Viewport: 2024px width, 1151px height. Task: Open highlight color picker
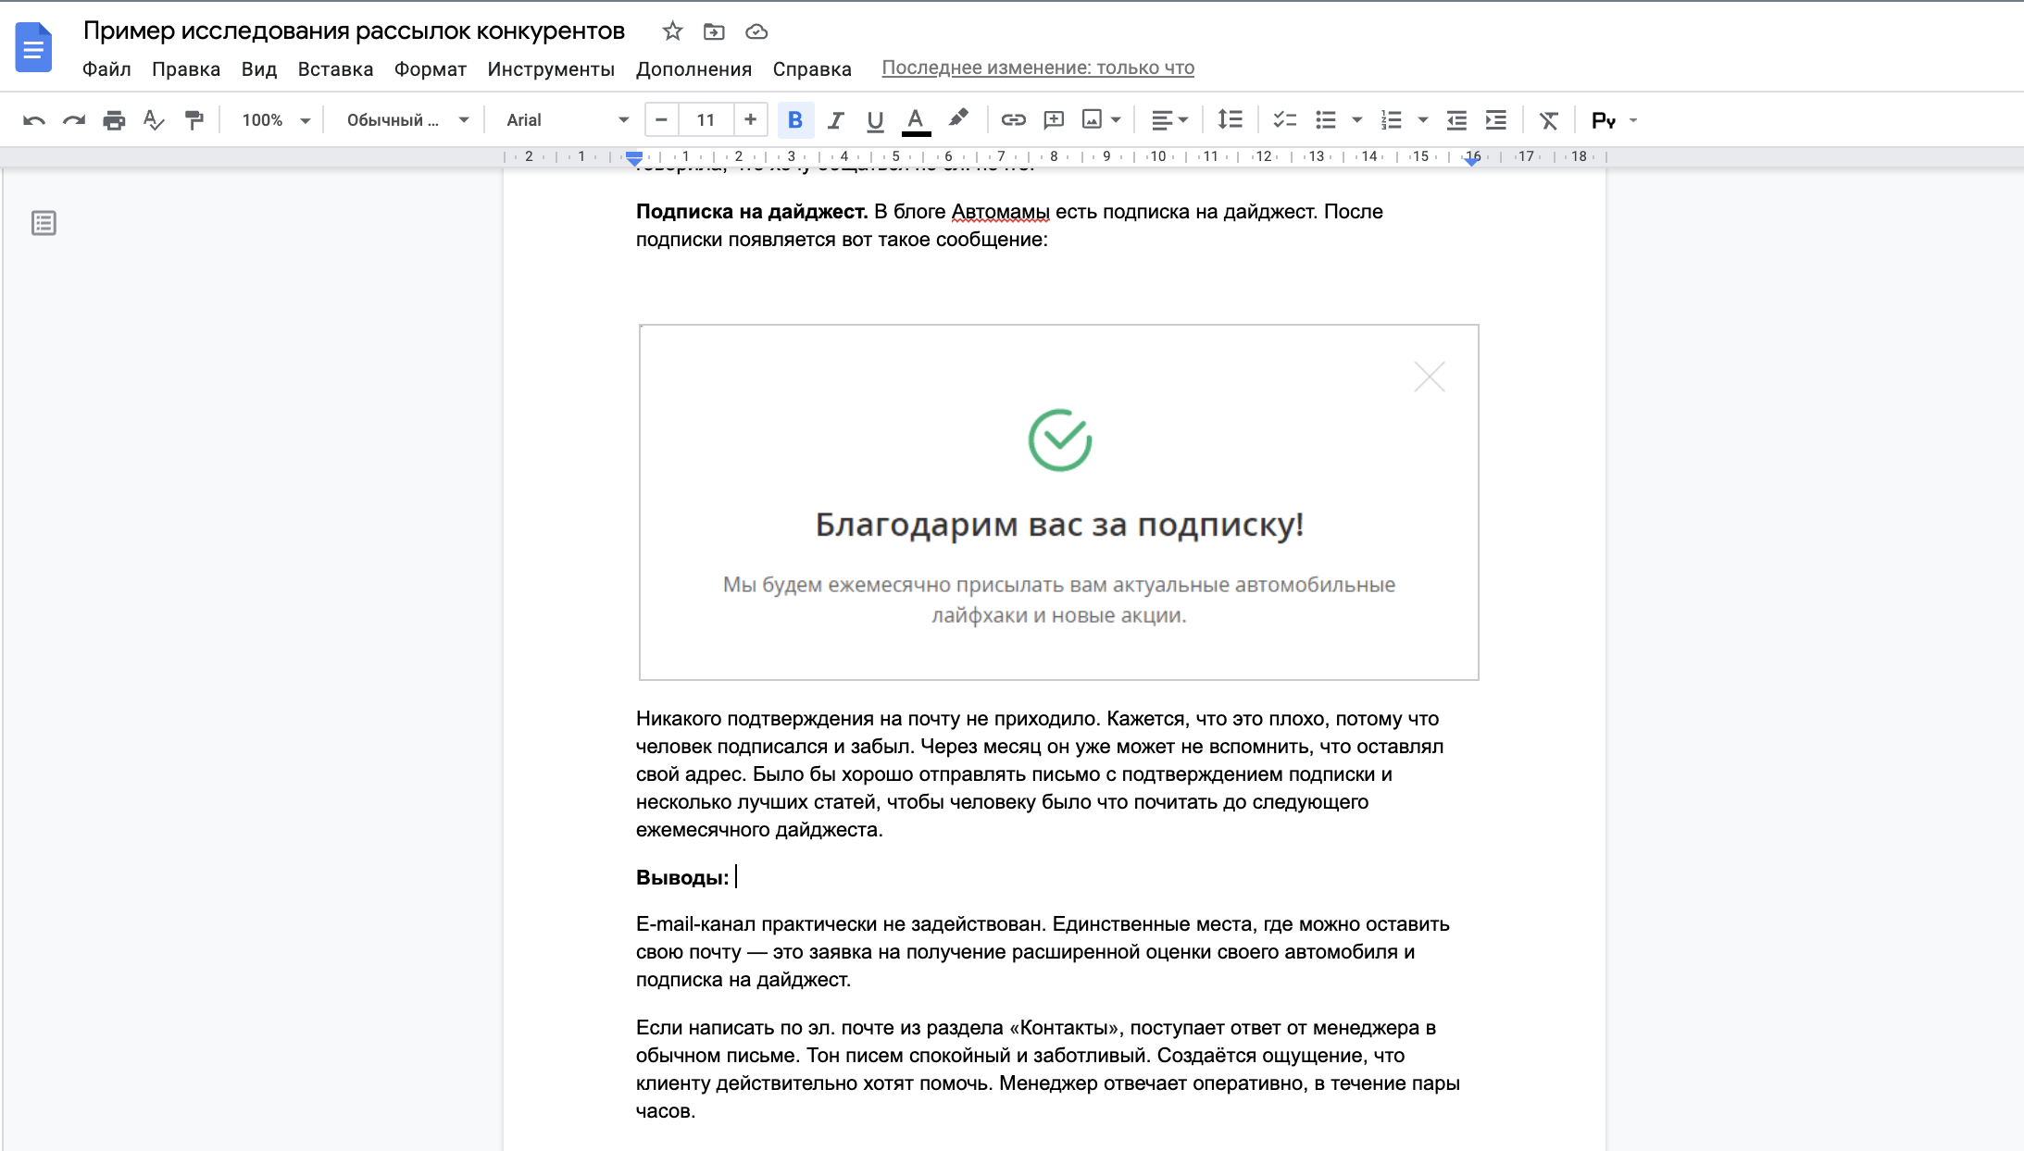(958, 119)
